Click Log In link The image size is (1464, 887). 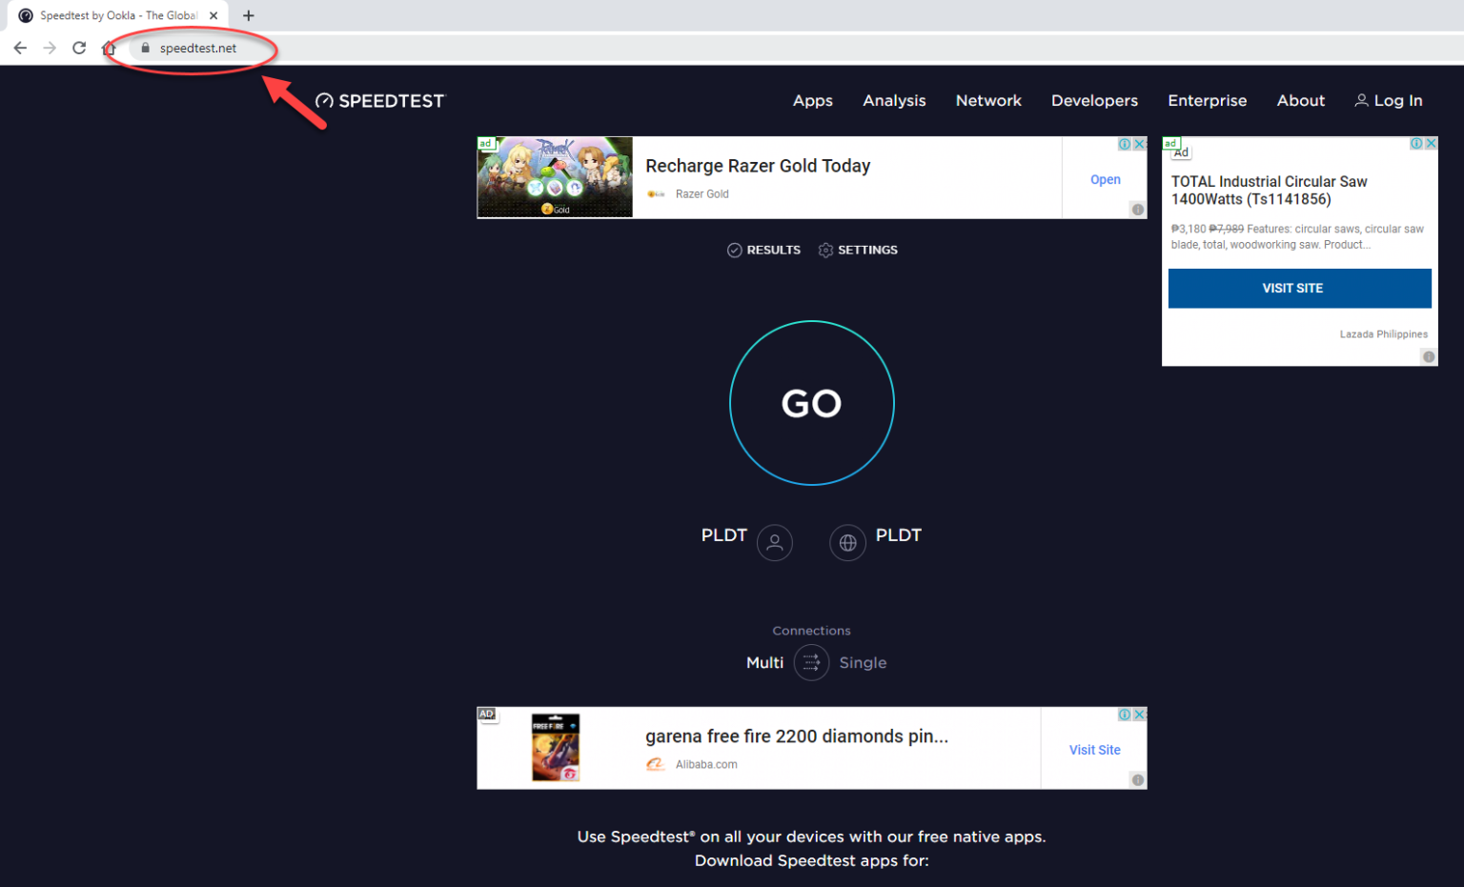point(1389,101)
